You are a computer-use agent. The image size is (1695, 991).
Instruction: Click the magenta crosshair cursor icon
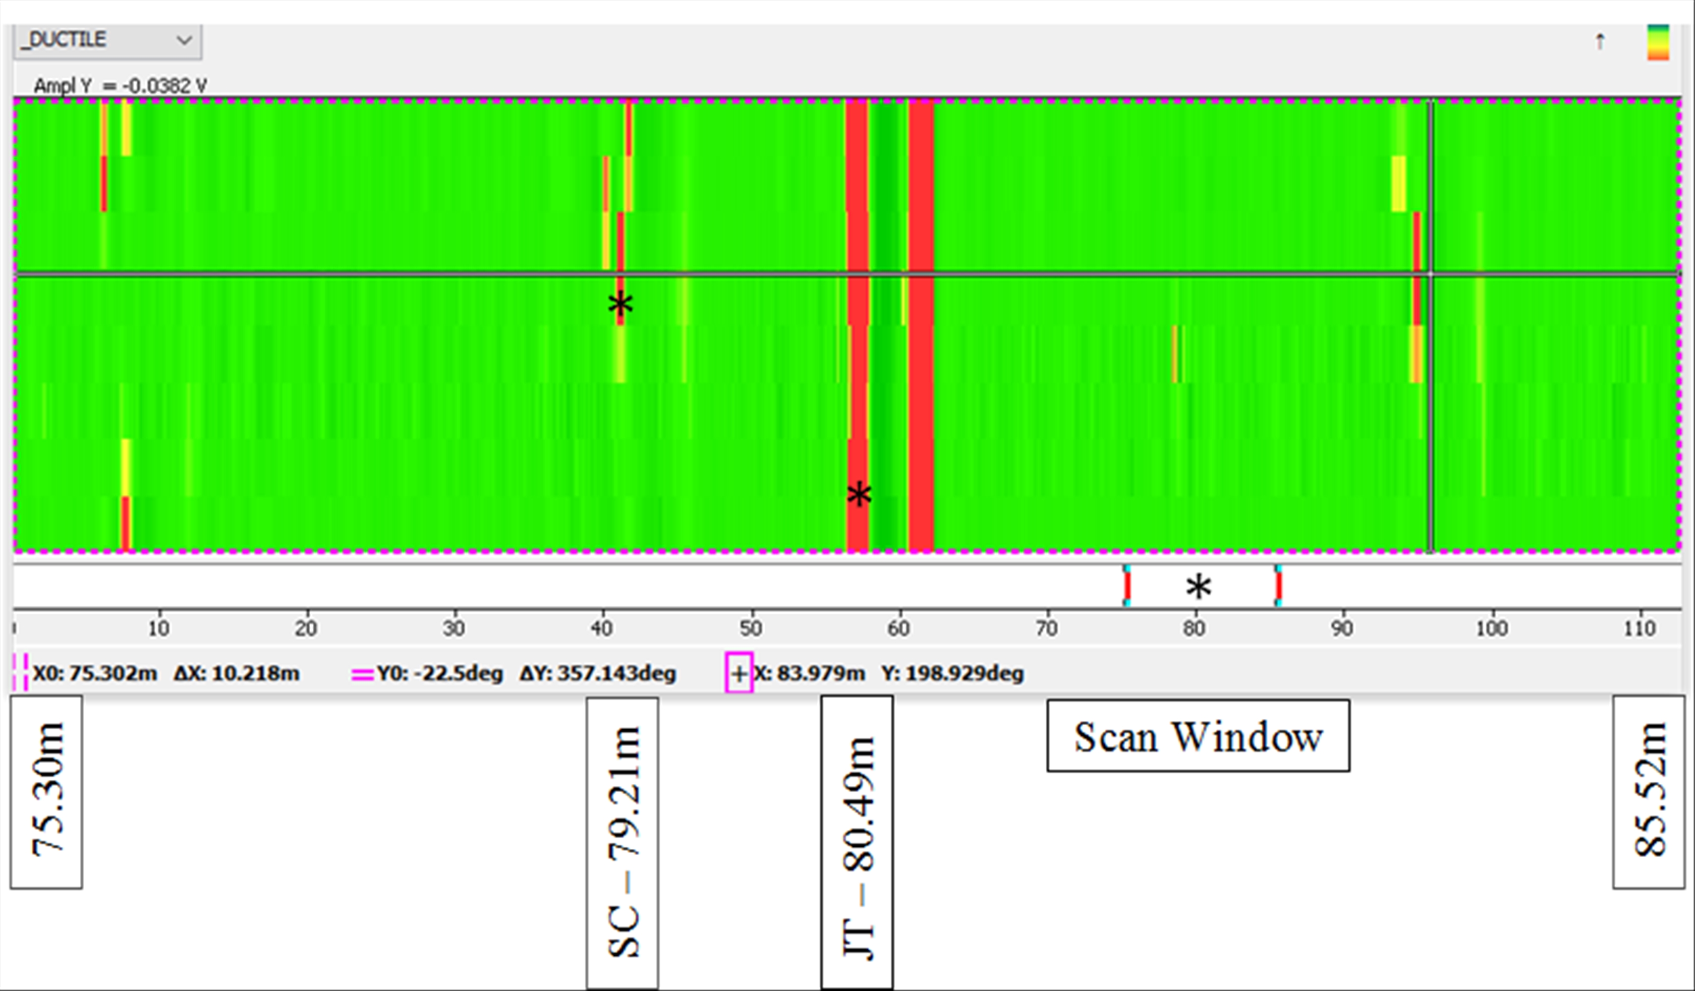tap(738, 673)
